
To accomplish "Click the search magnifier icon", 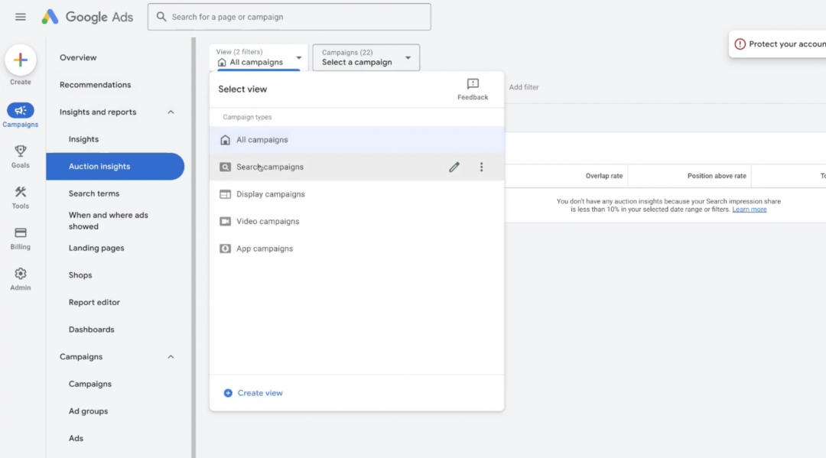I will pyautogui.click(x=161, y=17).
